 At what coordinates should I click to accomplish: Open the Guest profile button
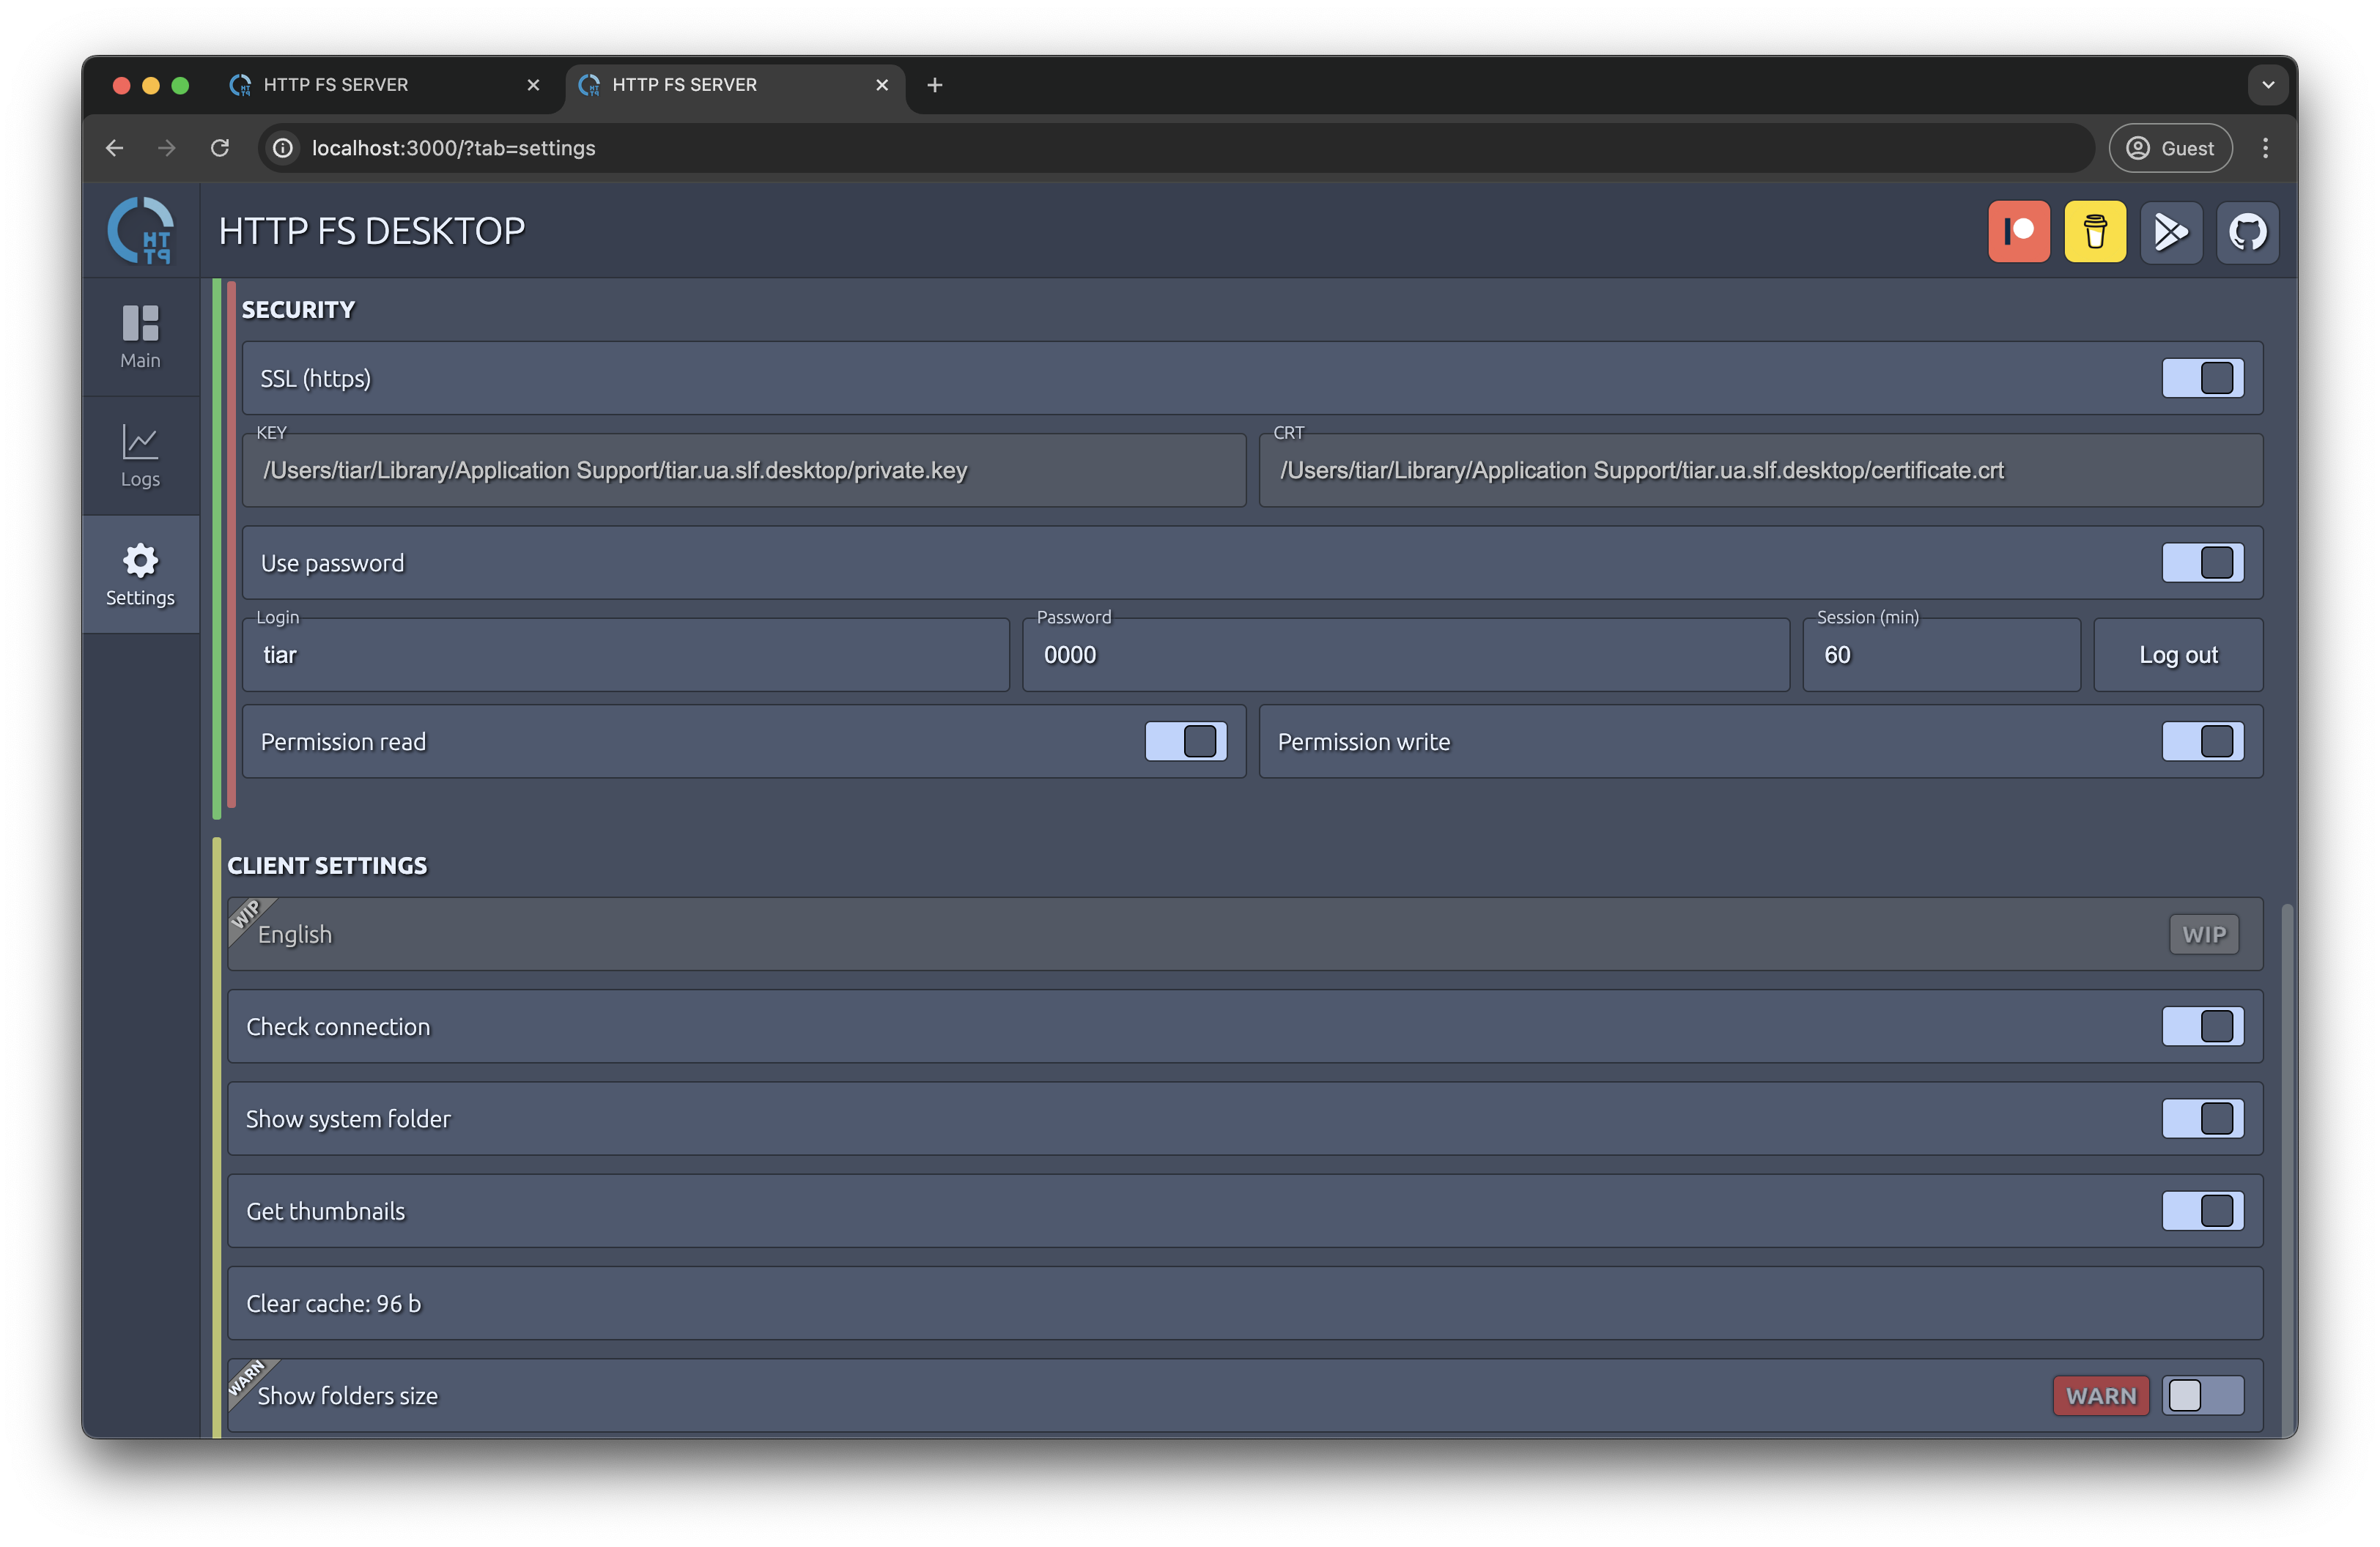2170,148
